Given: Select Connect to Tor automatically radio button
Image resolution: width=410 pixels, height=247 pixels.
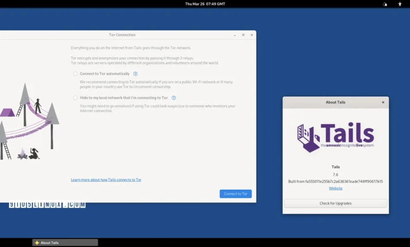Looking at the screenshot, I should click(x=75, y=74).
